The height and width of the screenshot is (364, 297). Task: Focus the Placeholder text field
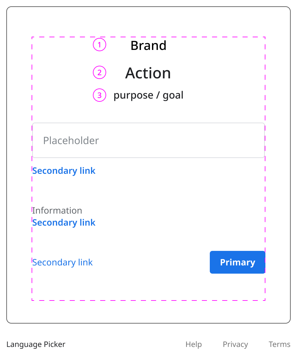pos(148,140)
